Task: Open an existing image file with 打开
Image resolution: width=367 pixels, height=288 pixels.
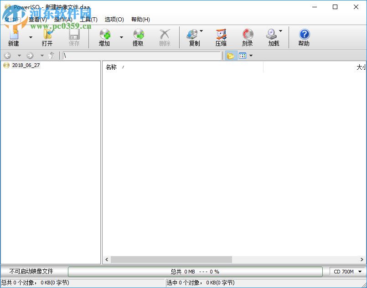Action: (47, 36)
